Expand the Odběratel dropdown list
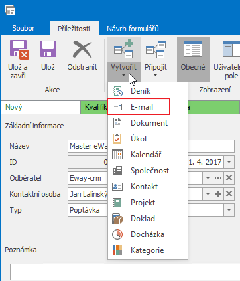This screenshot has width=240, height=281. click(208, 178)
